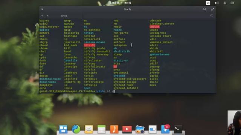Click 'lowntfs-3g' in the listing
Screen dimensions: 241x135
coord(72,82)
